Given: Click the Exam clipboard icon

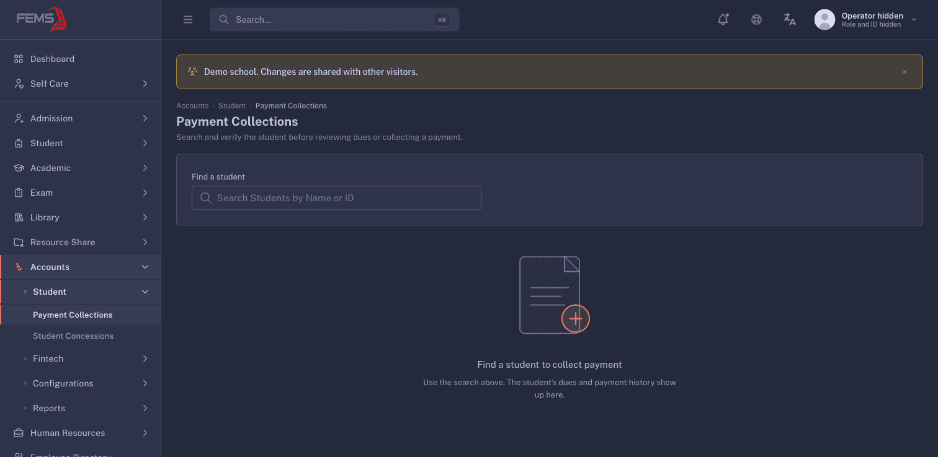Looking at the screenshot, I should 19,193.
